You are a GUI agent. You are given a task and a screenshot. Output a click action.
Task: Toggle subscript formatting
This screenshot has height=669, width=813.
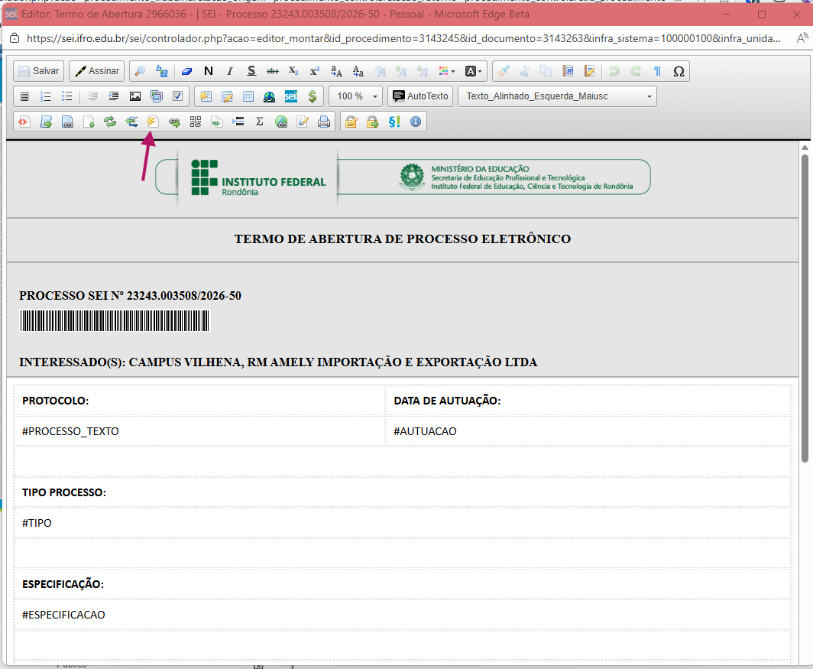293,71
